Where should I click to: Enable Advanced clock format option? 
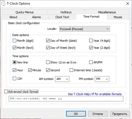[x=6, y=92]
